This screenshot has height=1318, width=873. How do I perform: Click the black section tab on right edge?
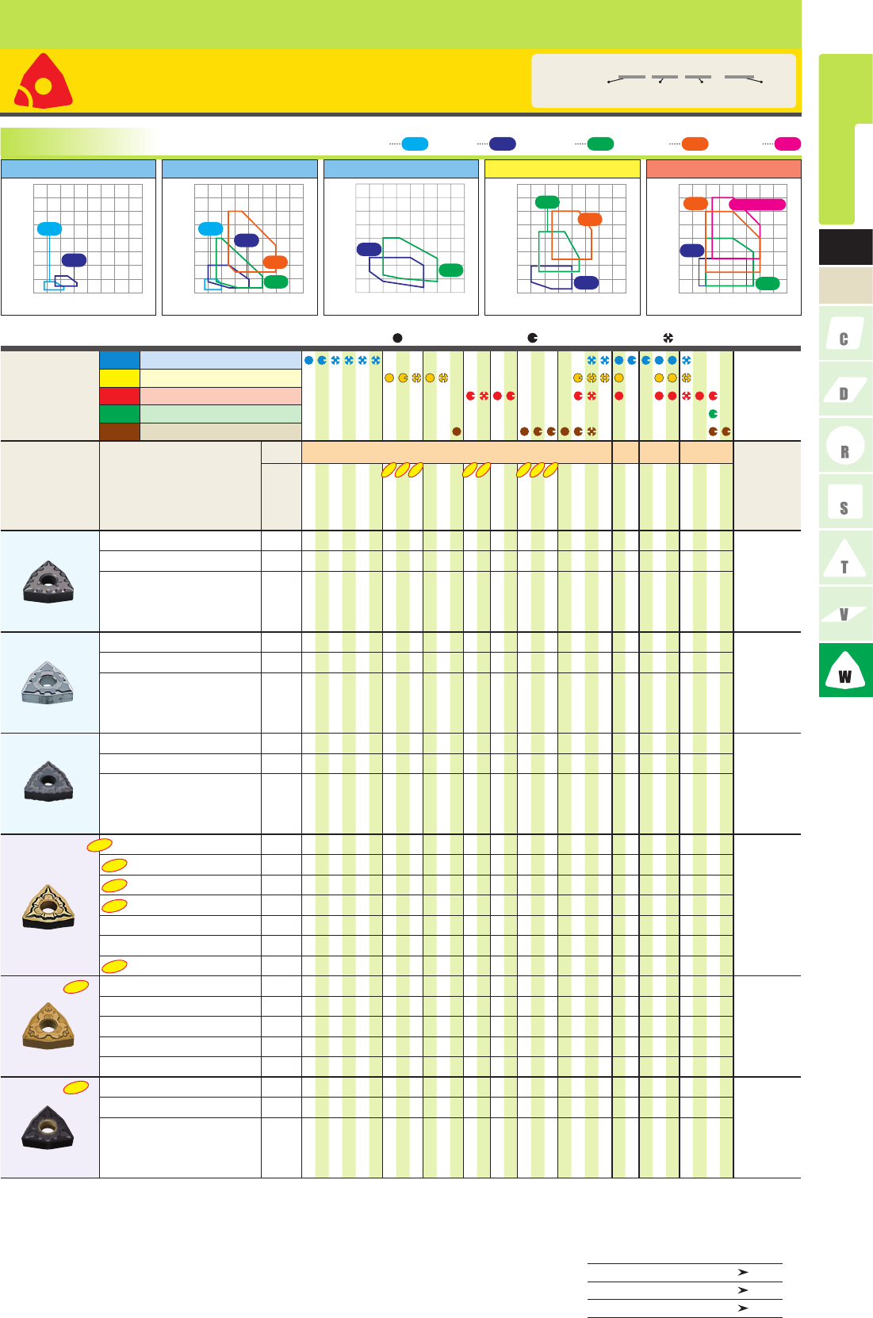point(845,247)
